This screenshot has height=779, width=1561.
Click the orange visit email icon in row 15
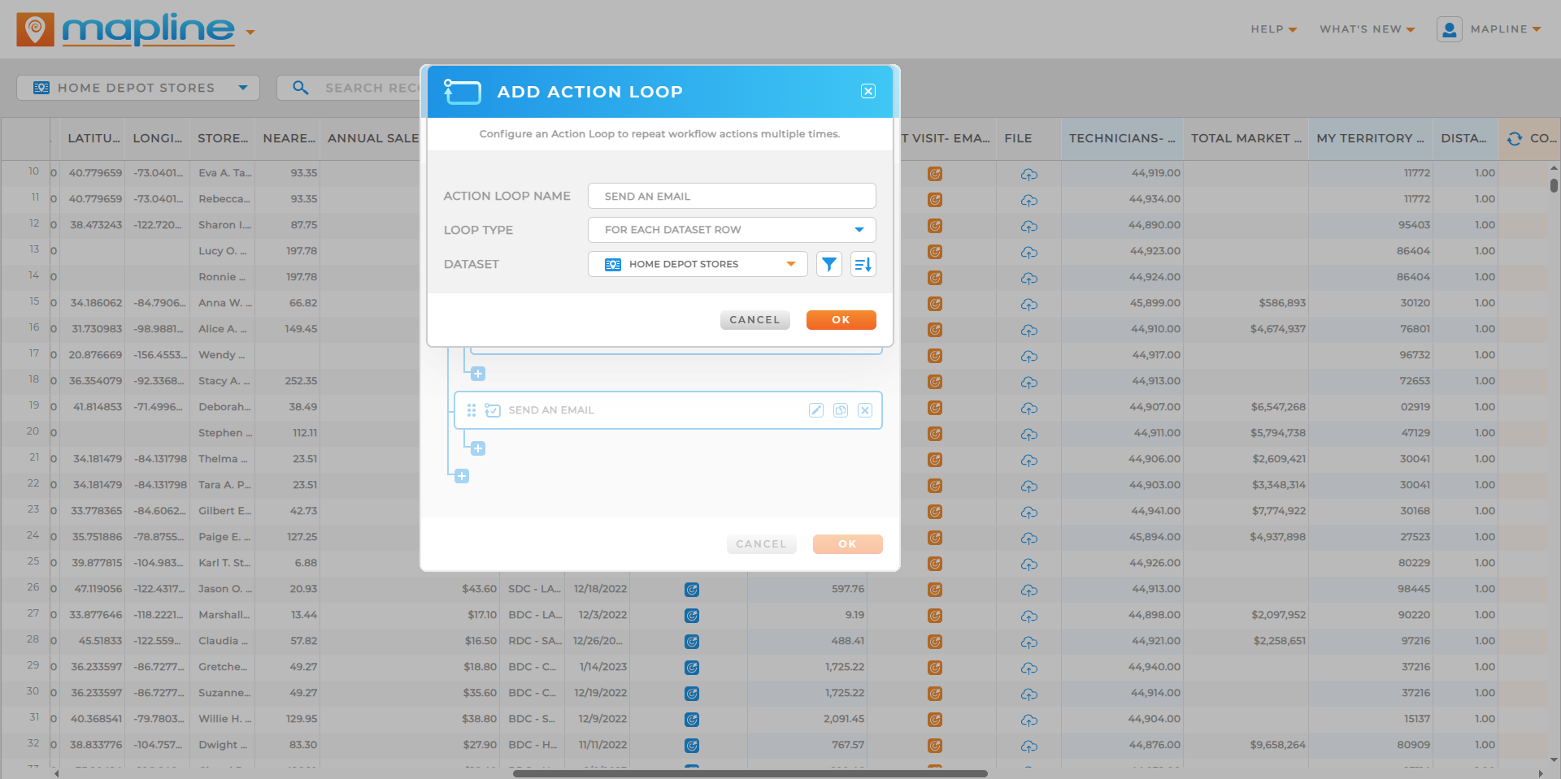pos(935,304)
